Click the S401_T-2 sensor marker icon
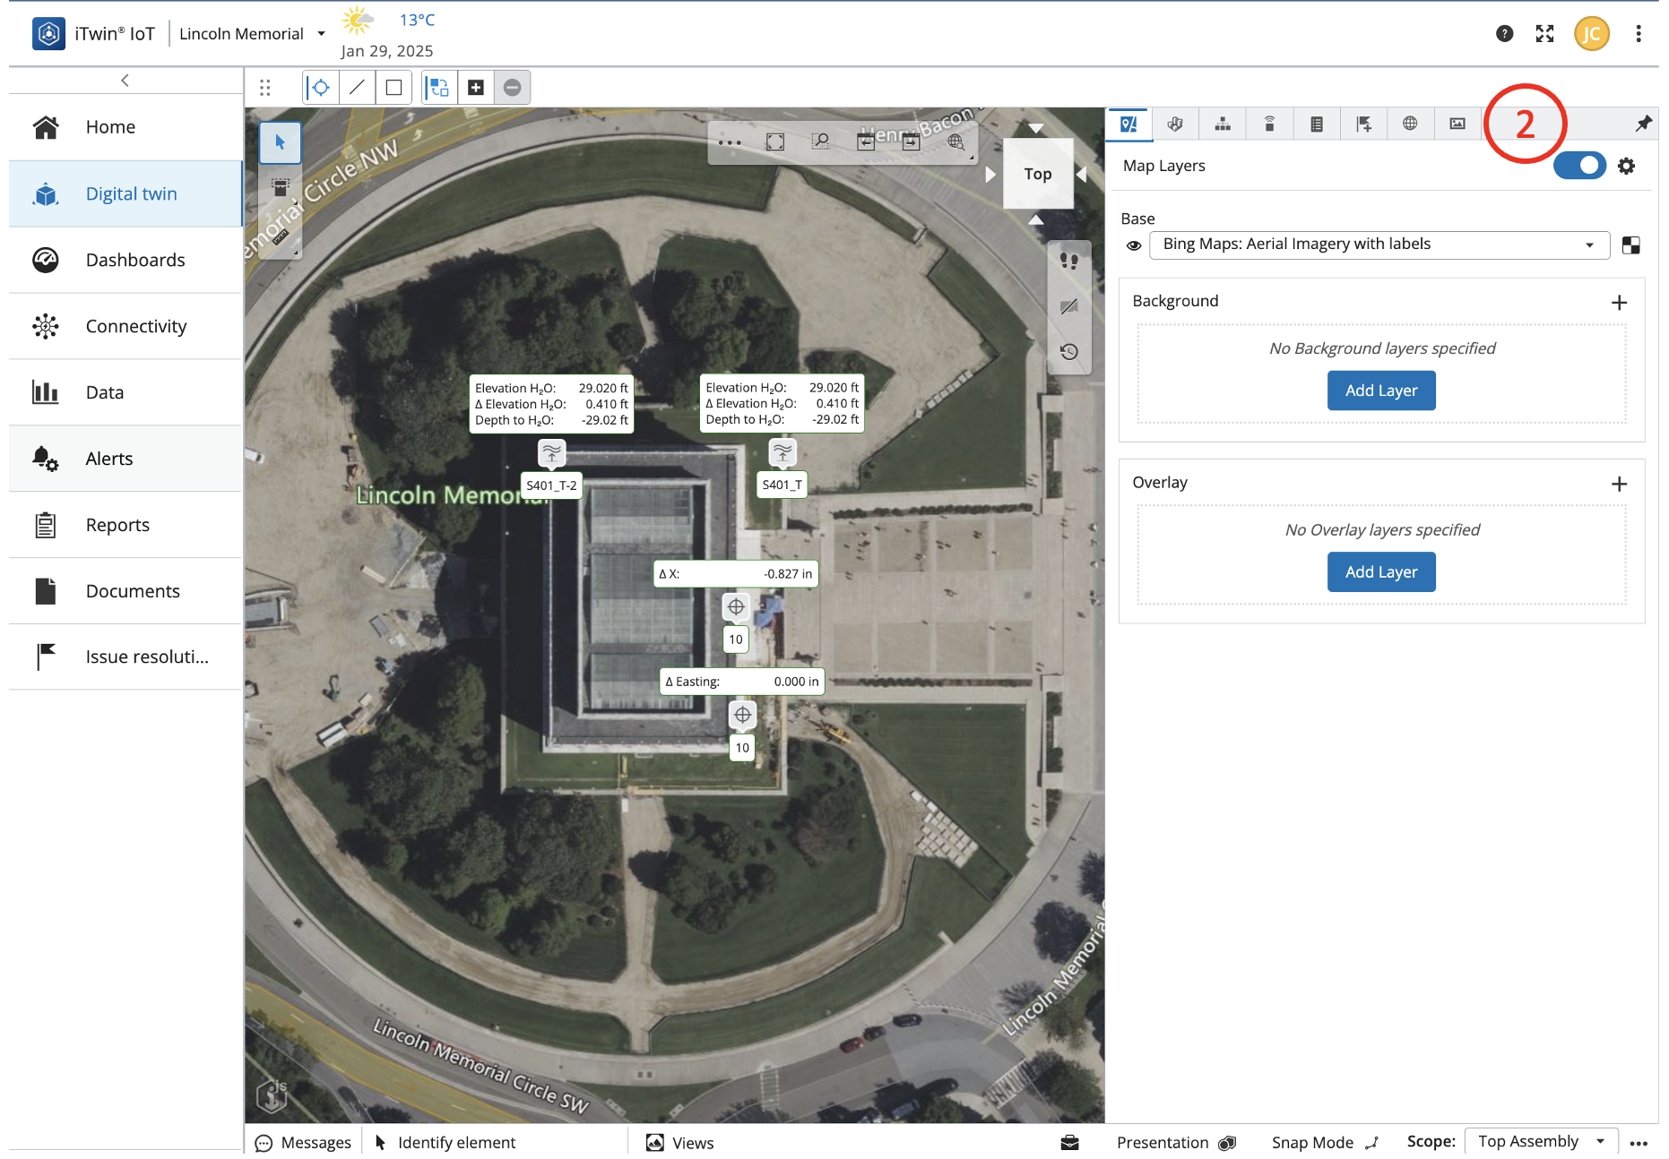This screenshot has height=1159, width=1669. tap(551, 452)
